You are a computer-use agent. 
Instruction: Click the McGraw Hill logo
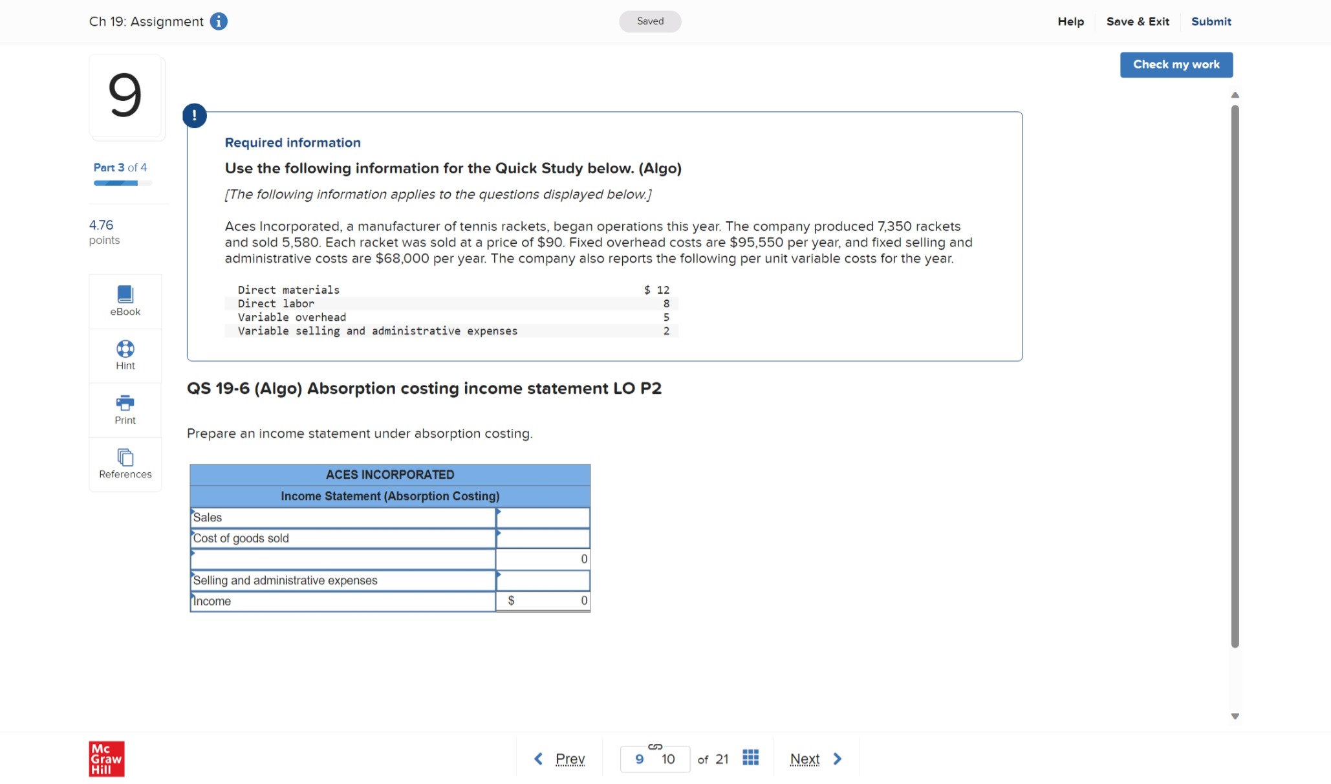point(107,758)
